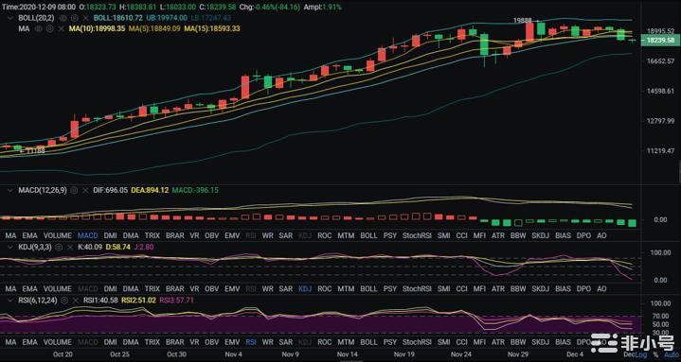Image resolution: width=681 pixels, height=362 pixels.
Task: Click the DEA:894.12 value
Action: point(150,190)
